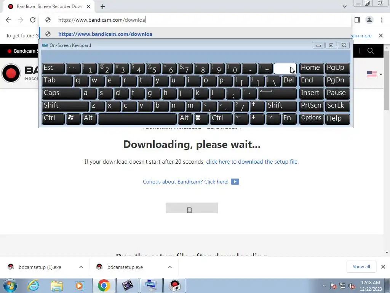Click the spacebar key
Viewport: 390px width, 293px height.
(137, 119)
